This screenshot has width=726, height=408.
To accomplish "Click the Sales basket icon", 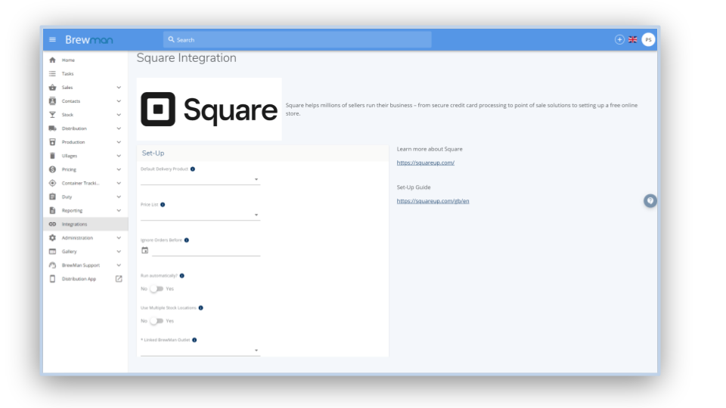I will [52, 88].
